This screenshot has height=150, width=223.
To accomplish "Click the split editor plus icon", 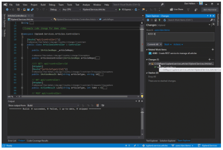I will [x=142, y=23].
